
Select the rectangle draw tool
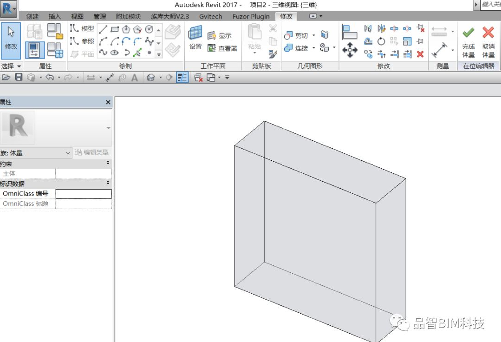coord(115,29)
